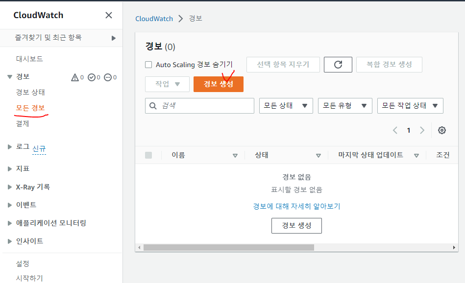This screenshot has height=283, width=465.
Task: Open the 작업 dropdown
Action: point(167,84)
